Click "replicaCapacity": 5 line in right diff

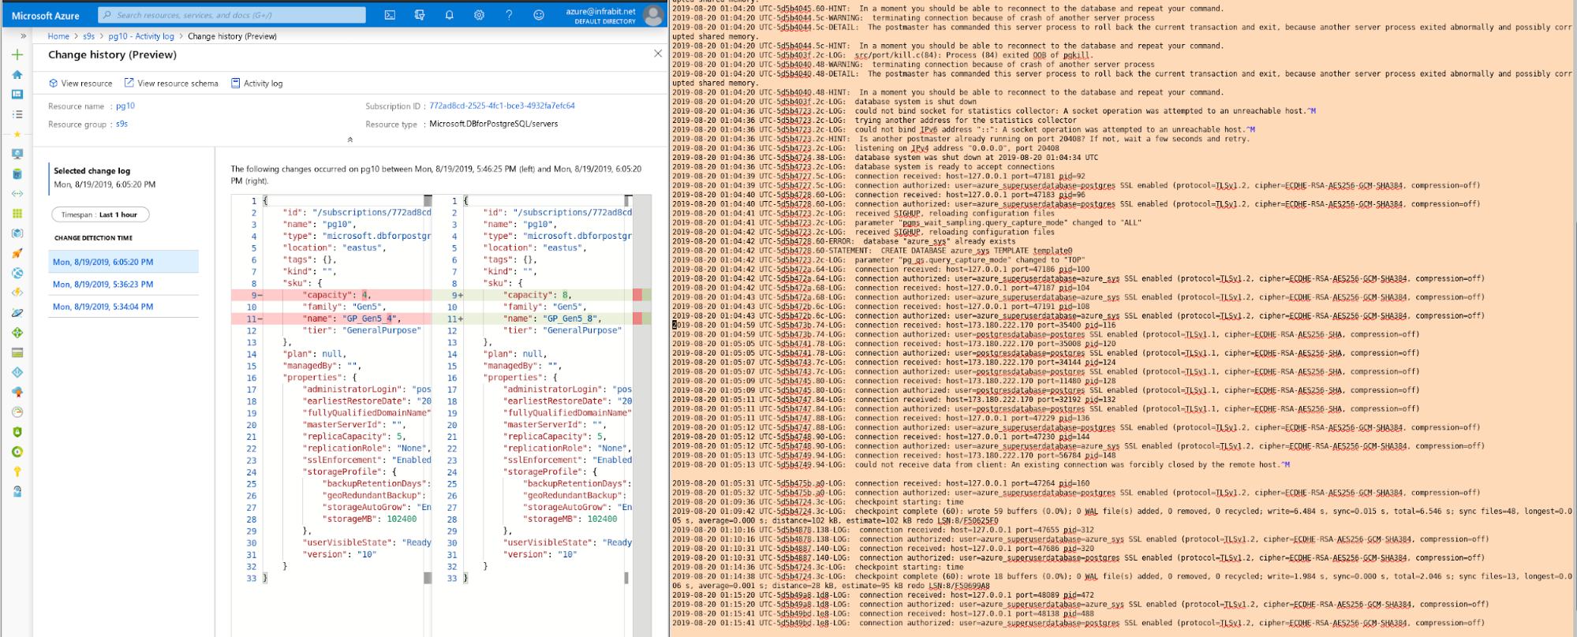(x=553, y=436)
